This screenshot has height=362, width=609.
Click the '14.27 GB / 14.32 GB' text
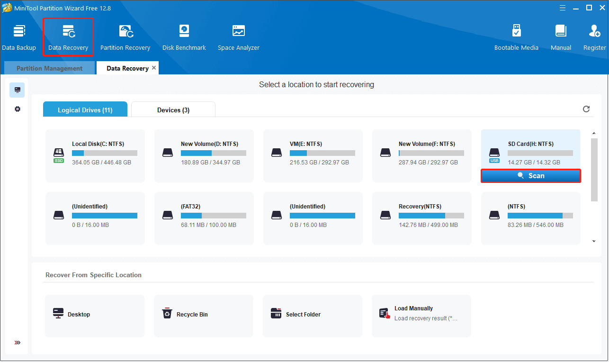534,163
